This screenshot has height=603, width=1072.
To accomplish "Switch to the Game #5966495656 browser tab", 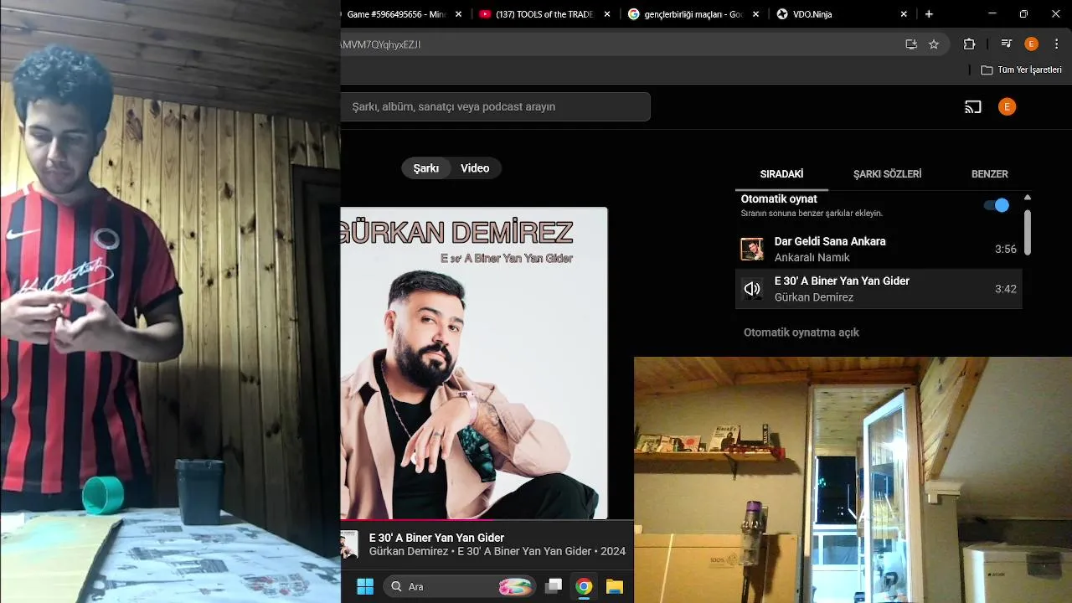I will (x=396, y=14).
